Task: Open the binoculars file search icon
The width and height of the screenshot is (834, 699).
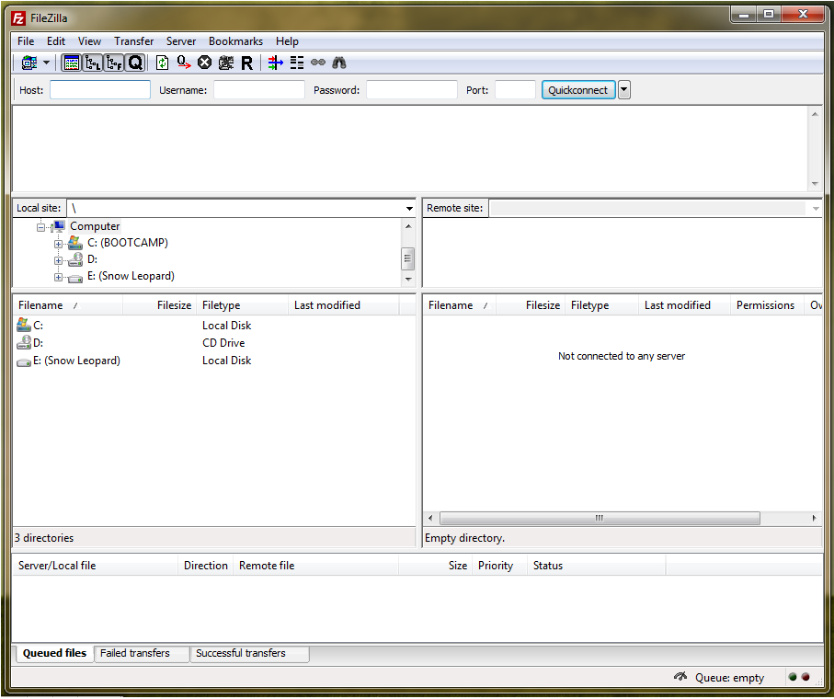Action: coord(338,63)
